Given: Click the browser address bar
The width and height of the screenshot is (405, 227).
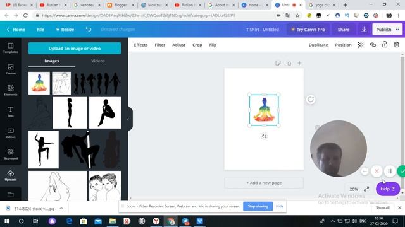Looking at the screenshot, I should tap(155, 15).
